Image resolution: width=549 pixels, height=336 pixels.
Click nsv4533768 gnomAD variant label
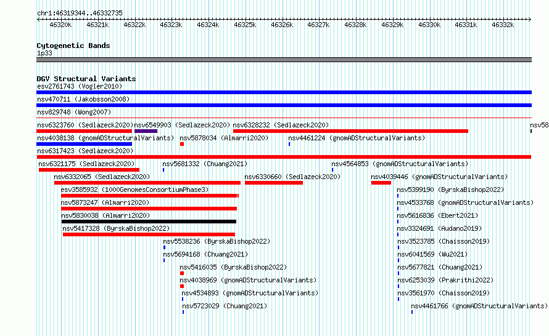point(465,202)
